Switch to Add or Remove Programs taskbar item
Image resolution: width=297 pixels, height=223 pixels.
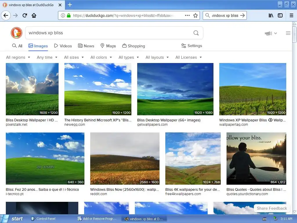point(97,219)
